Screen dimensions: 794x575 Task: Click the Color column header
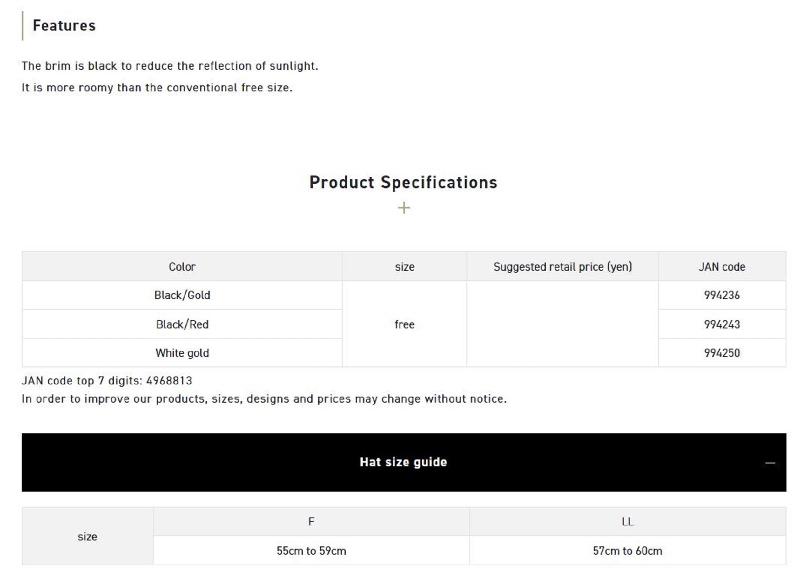pos(182,266)
